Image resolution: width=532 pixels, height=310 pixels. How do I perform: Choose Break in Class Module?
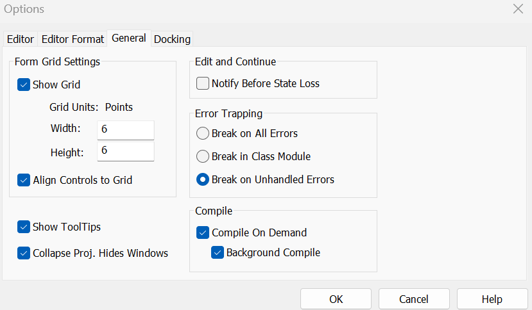pyautogui.click(x=203, y=156)
